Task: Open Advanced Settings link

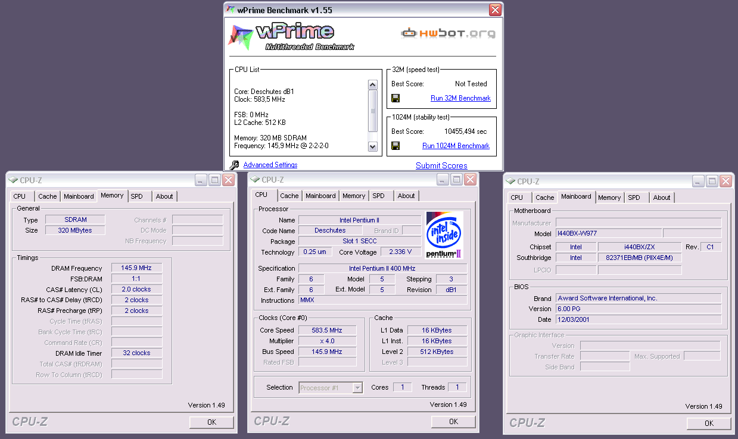Action: (x=270, y=165)
